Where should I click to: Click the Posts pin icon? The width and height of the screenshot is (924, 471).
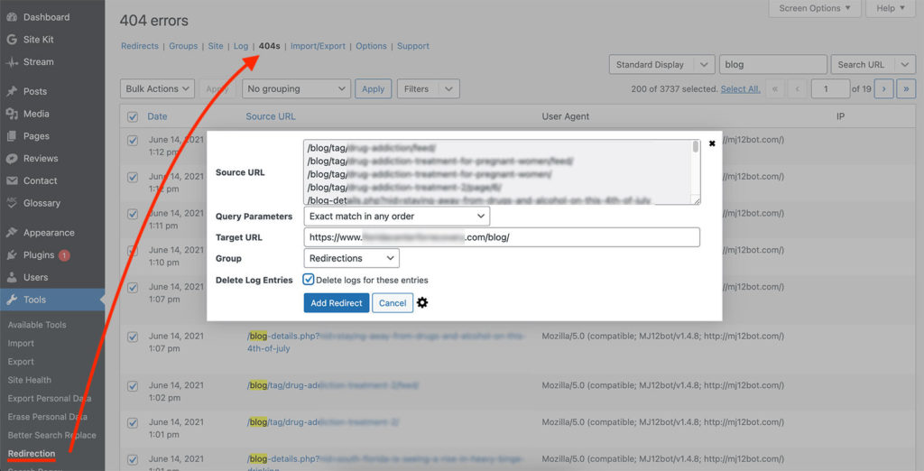pyautogui.click(x=12, y=91)
